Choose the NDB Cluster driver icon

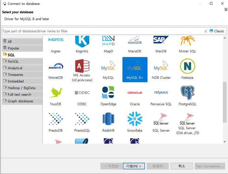pos(161,70)
